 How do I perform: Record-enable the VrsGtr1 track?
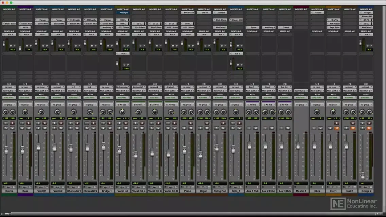[45, 123]
